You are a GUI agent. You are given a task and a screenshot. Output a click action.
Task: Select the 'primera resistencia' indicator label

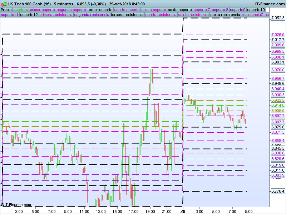pos(56,15)
